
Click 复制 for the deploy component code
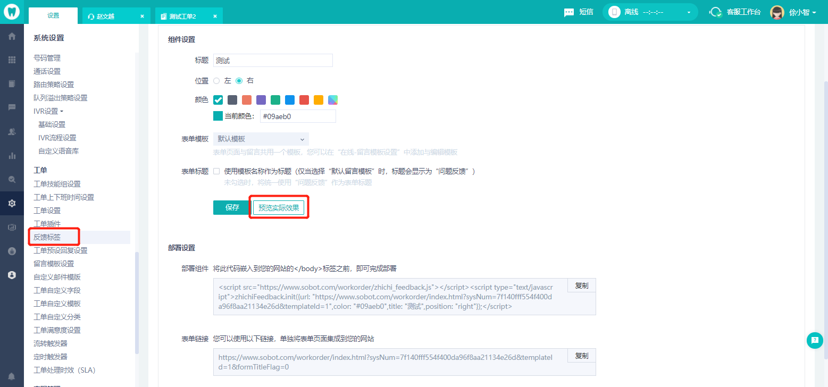582,285
